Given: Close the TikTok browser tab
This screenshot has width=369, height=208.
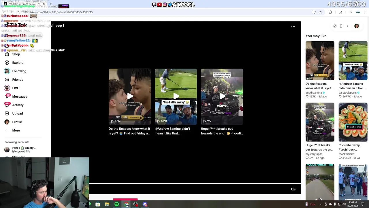Looking at the screenshot, I should [44, 4].
